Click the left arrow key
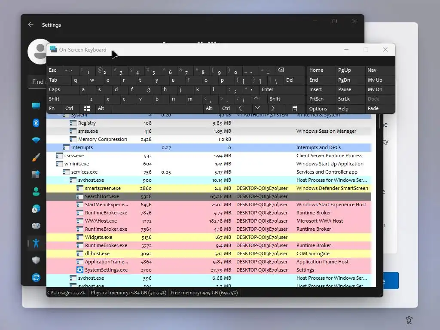Screen dimensions: 440x330 tap(240, 108)
